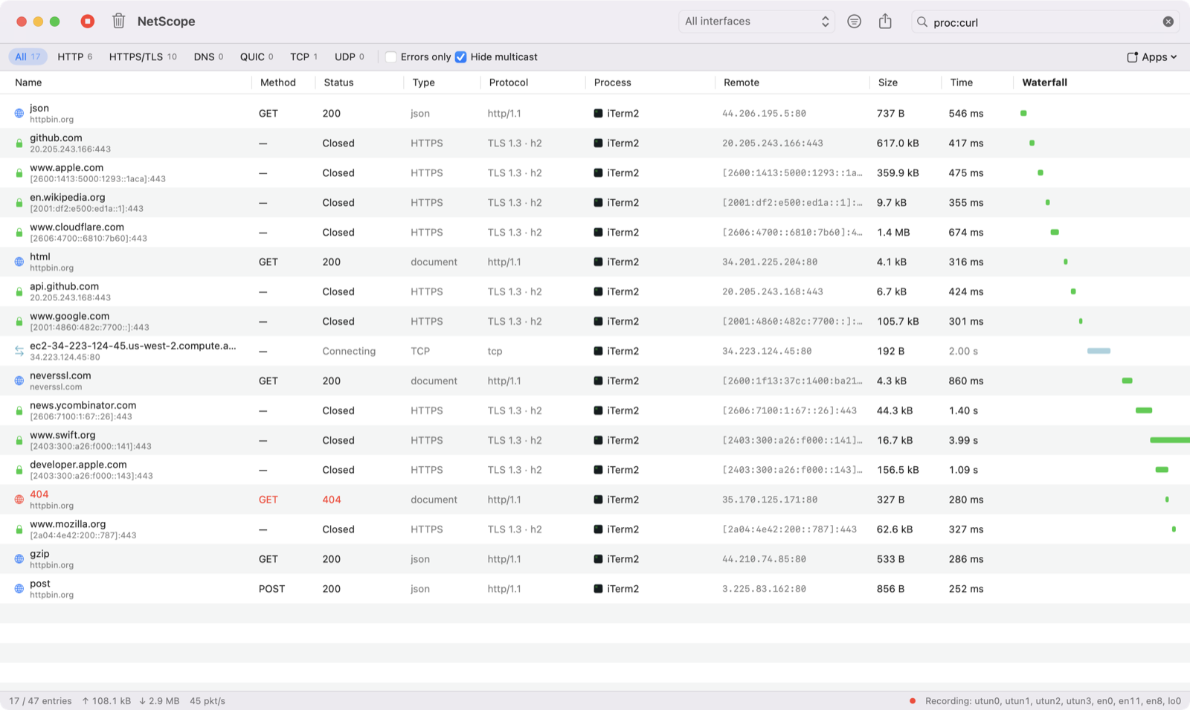Open the Apps dropdown menu
Screen dimensions: 1190x710
[1152, 57]
